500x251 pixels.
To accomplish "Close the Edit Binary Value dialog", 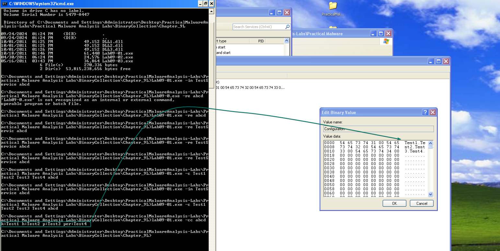I will pyautogui.click(x=433, y=112).
